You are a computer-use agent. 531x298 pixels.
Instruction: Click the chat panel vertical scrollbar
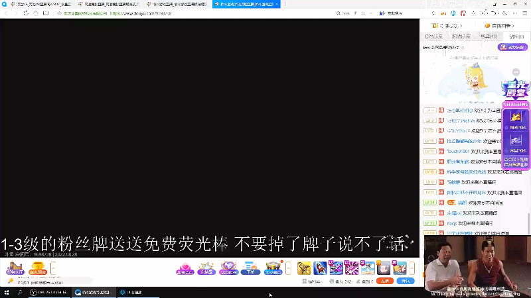tap(529, 223)
